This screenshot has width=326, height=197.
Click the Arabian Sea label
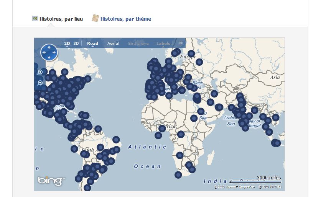tap(231, 121)
